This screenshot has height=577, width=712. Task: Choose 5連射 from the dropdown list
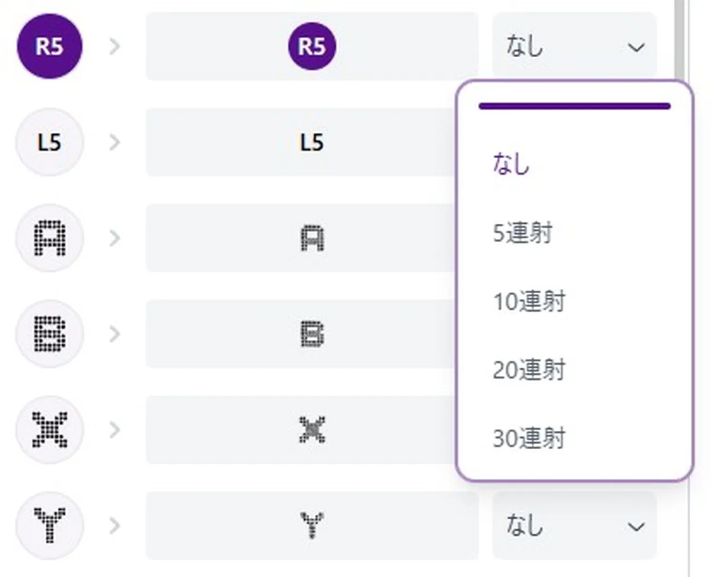(x=523, y=233)
